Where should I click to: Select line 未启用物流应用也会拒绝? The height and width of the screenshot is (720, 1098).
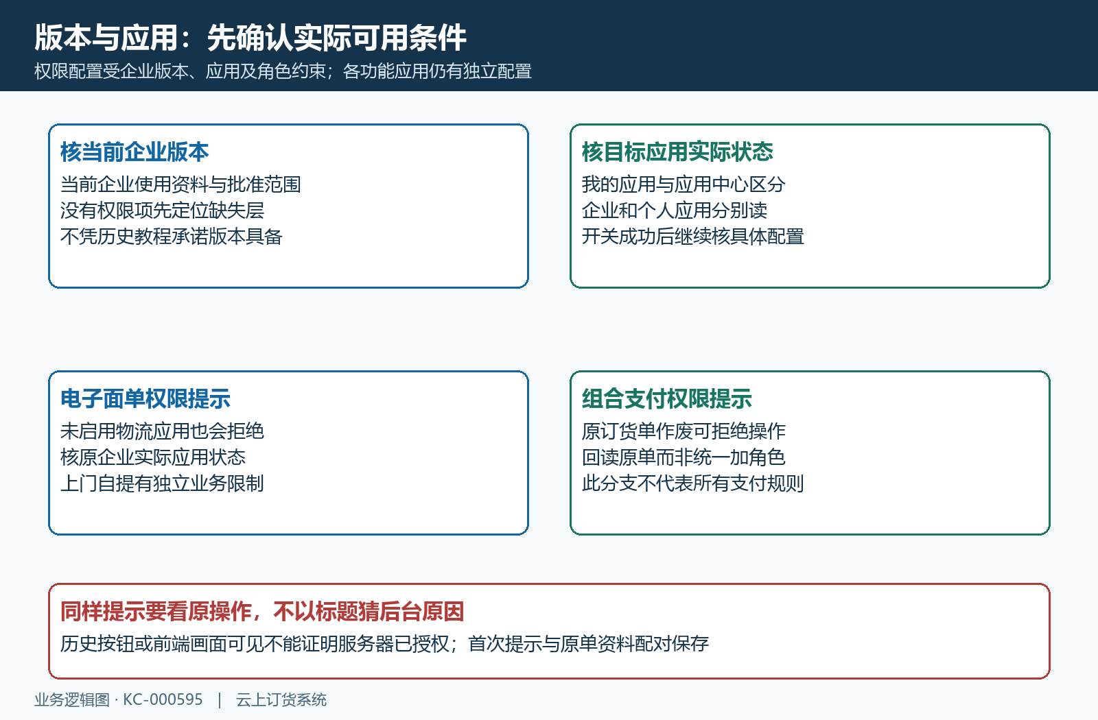162,431
